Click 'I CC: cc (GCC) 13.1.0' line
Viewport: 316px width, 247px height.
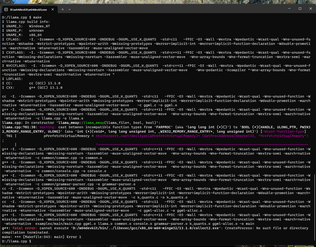click(31, 83)
